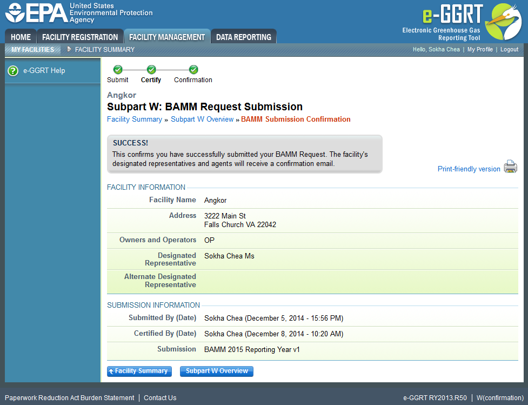Select the DATA REPORTING tab
The image size is (528, 405).
[244, 37]
